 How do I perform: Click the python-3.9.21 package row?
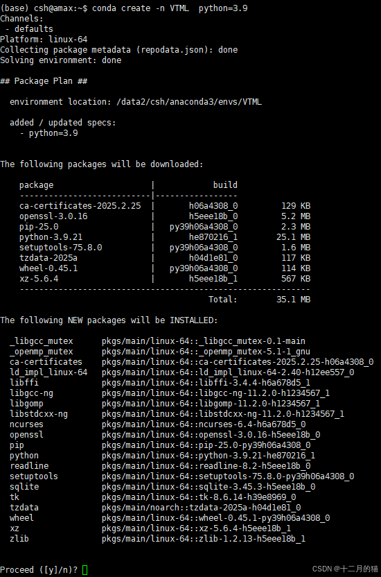(165, 237)
